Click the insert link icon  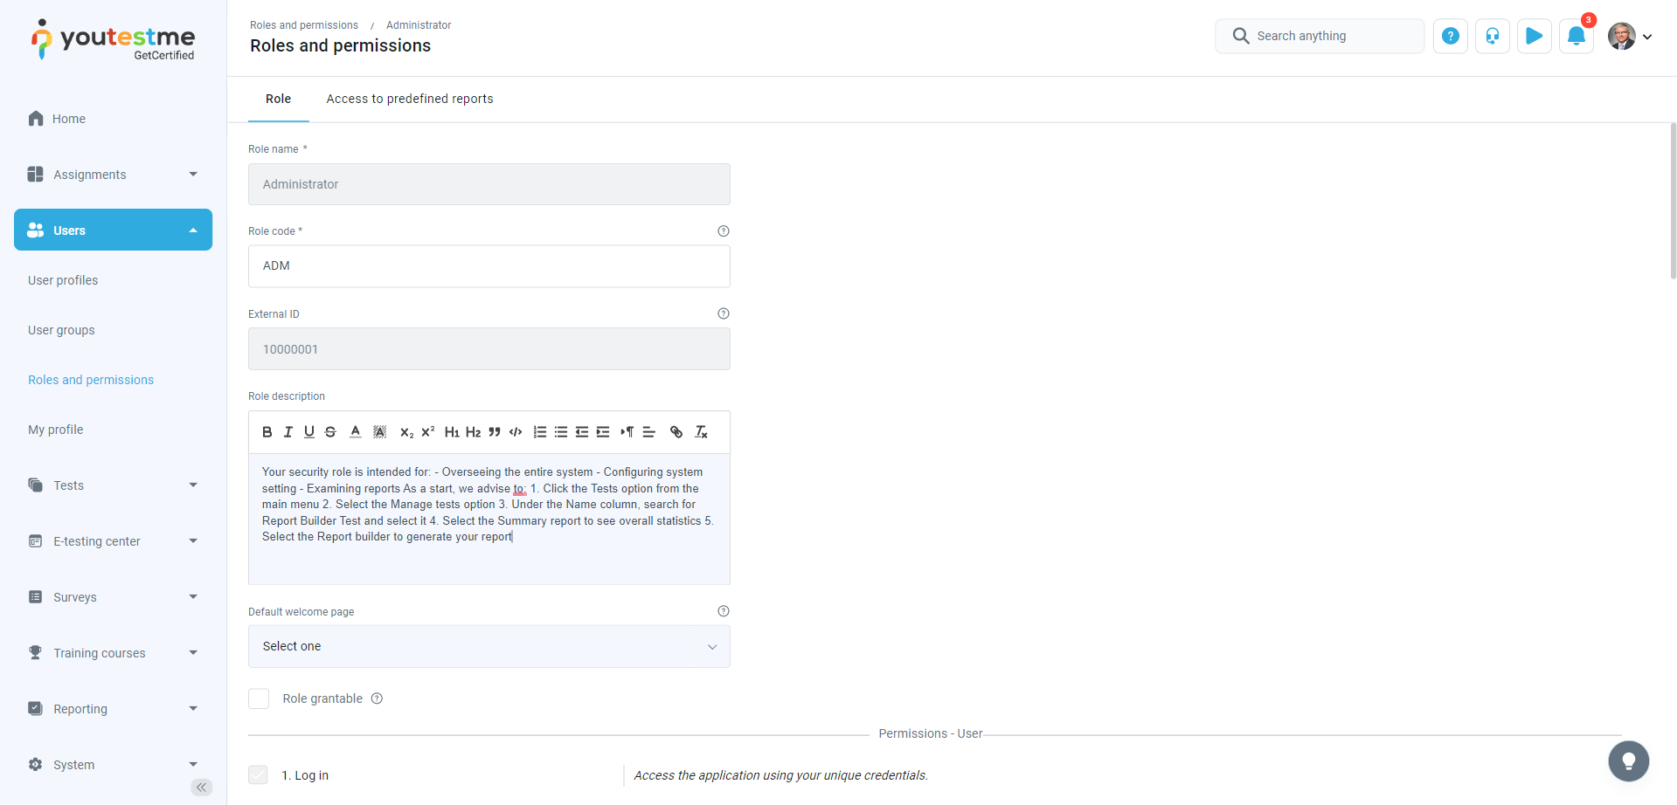pos(676,432)
